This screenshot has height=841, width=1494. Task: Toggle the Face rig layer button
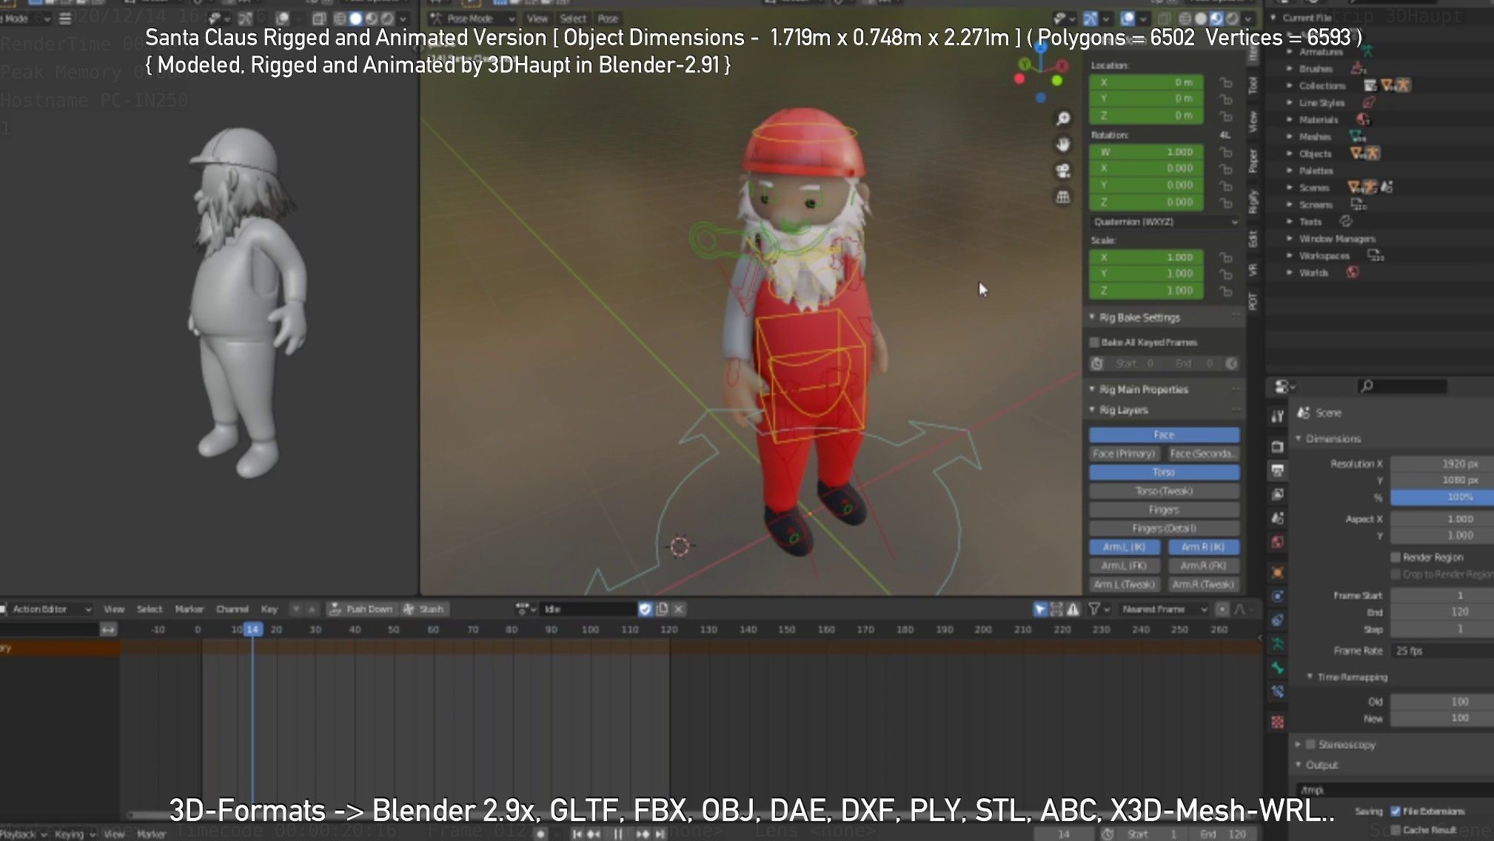click(1164, 435)
